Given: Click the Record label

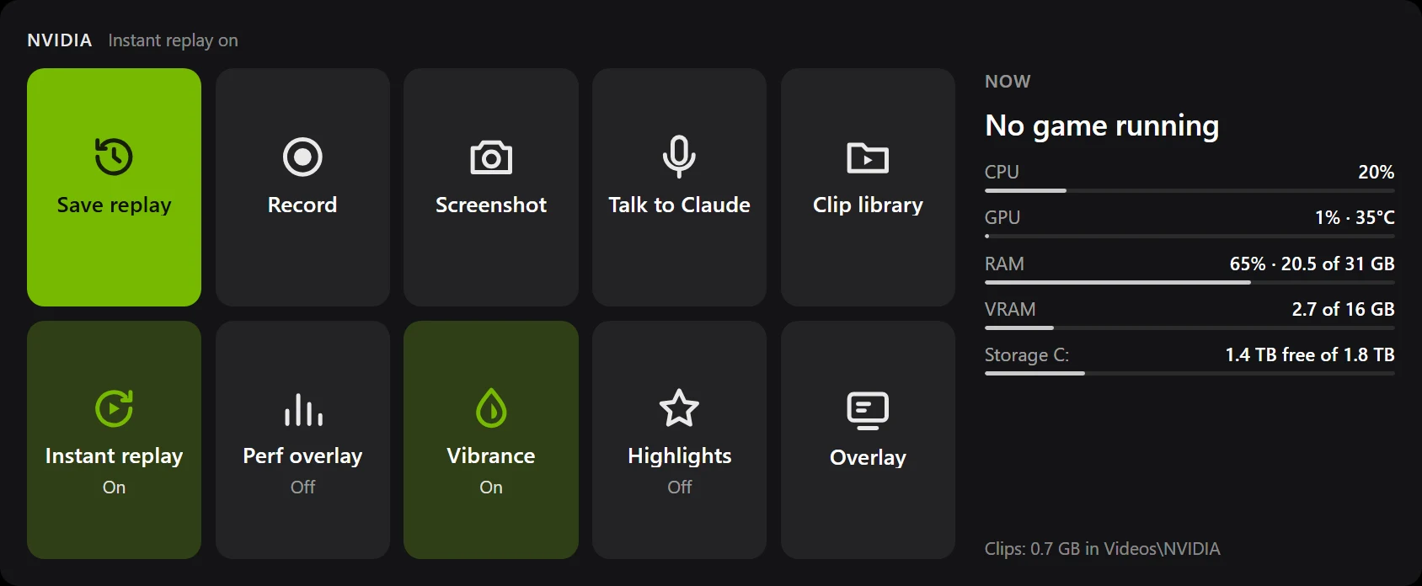Looking at the screenshot, I should tap(302, 205).
